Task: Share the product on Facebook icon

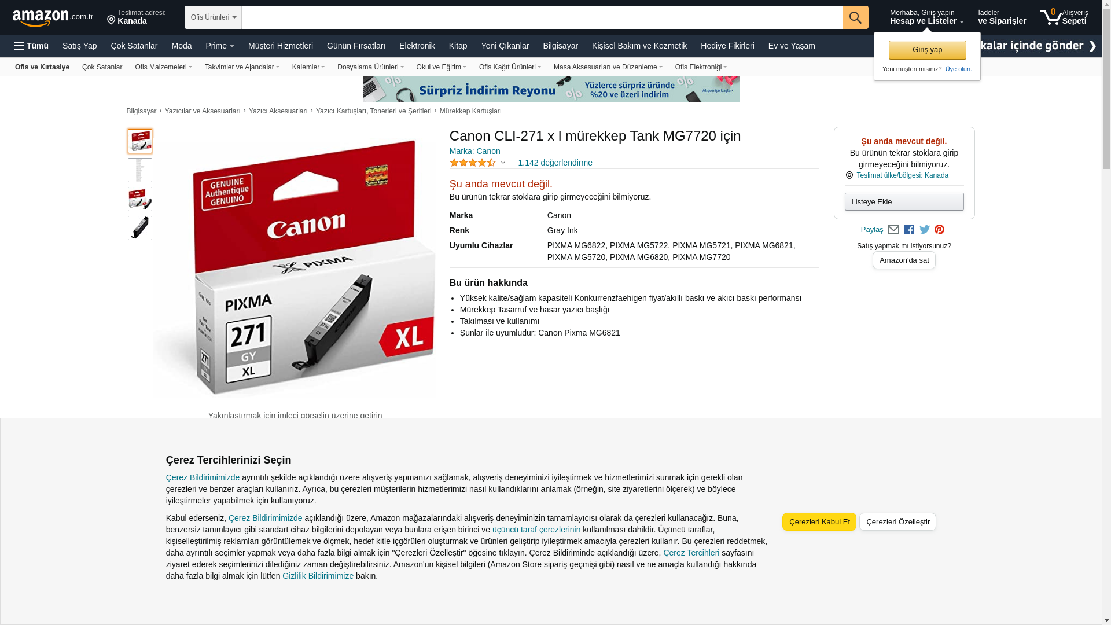Action: tap(909, 230)
